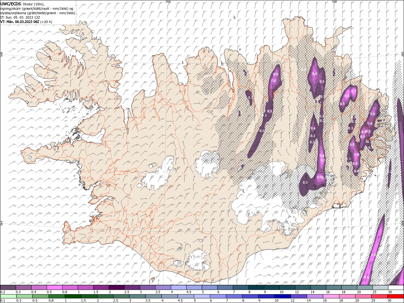
Task: Click the '0.2' label in the upper legend
Action: click(x=3, y=292)
